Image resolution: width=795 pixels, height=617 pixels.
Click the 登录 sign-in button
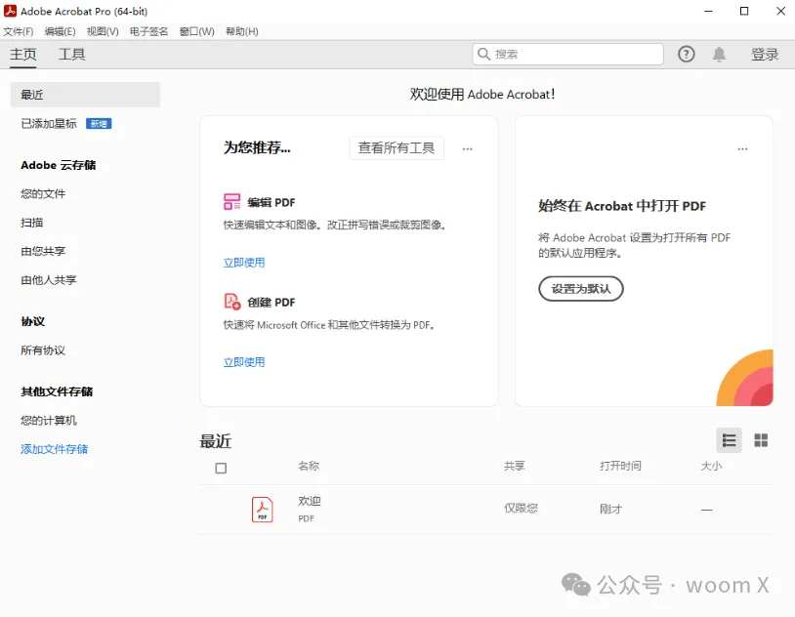pos(765,55)
